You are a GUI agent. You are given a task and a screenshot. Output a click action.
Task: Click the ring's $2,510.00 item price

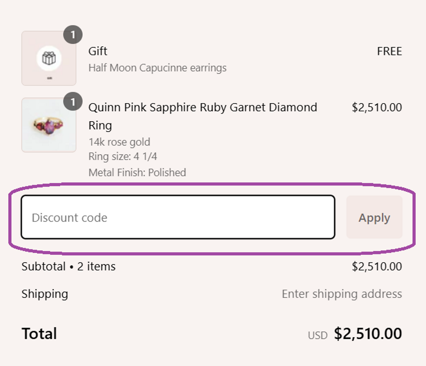(x=377, y=107)
